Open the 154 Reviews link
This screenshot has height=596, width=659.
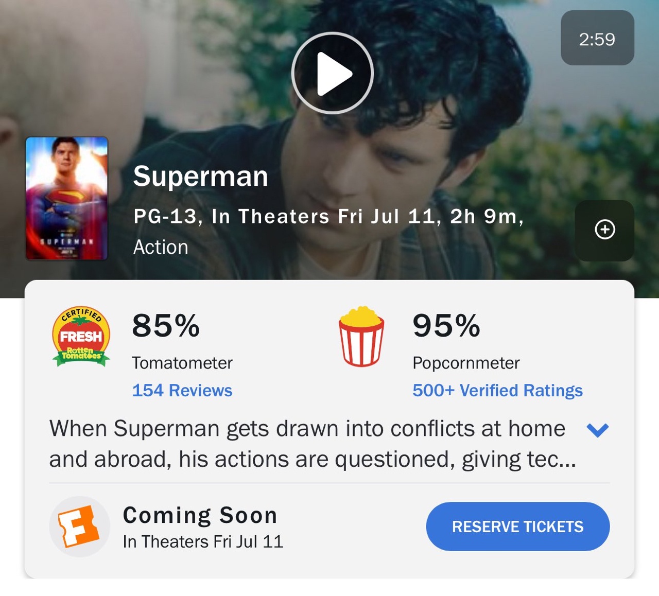tap(182, 391)
